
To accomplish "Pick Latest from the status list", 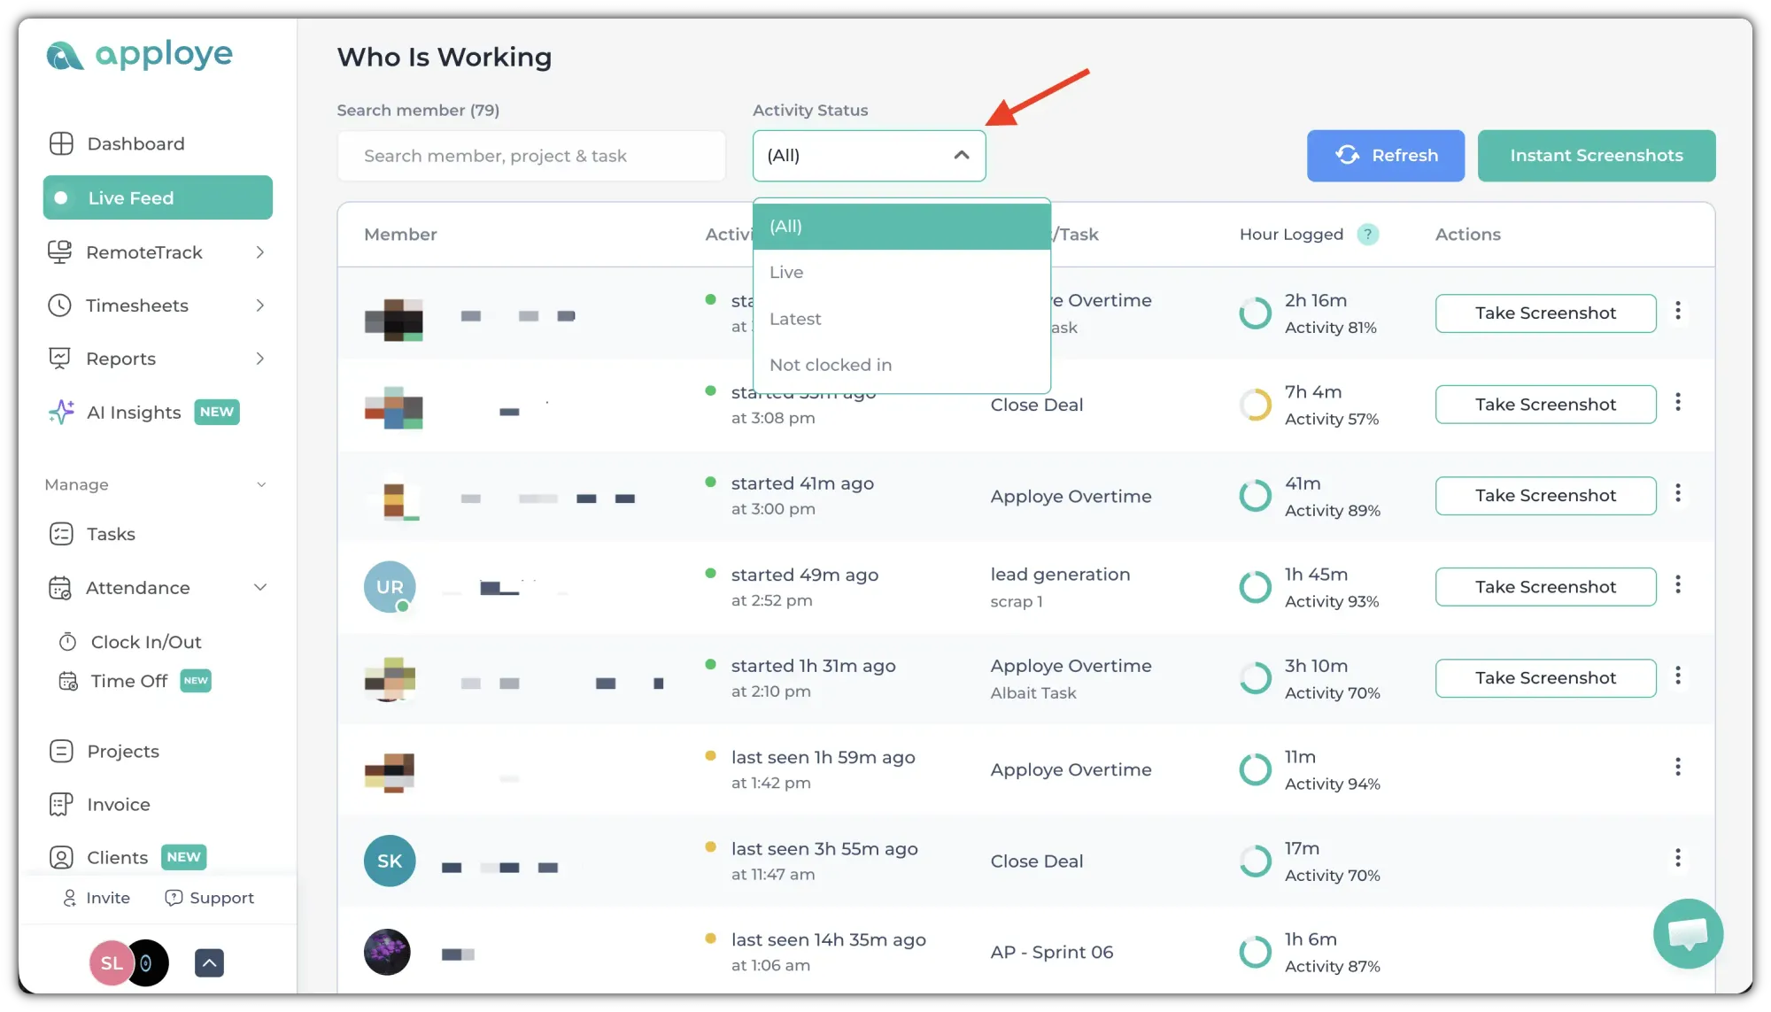I will [x=794, y=319].
